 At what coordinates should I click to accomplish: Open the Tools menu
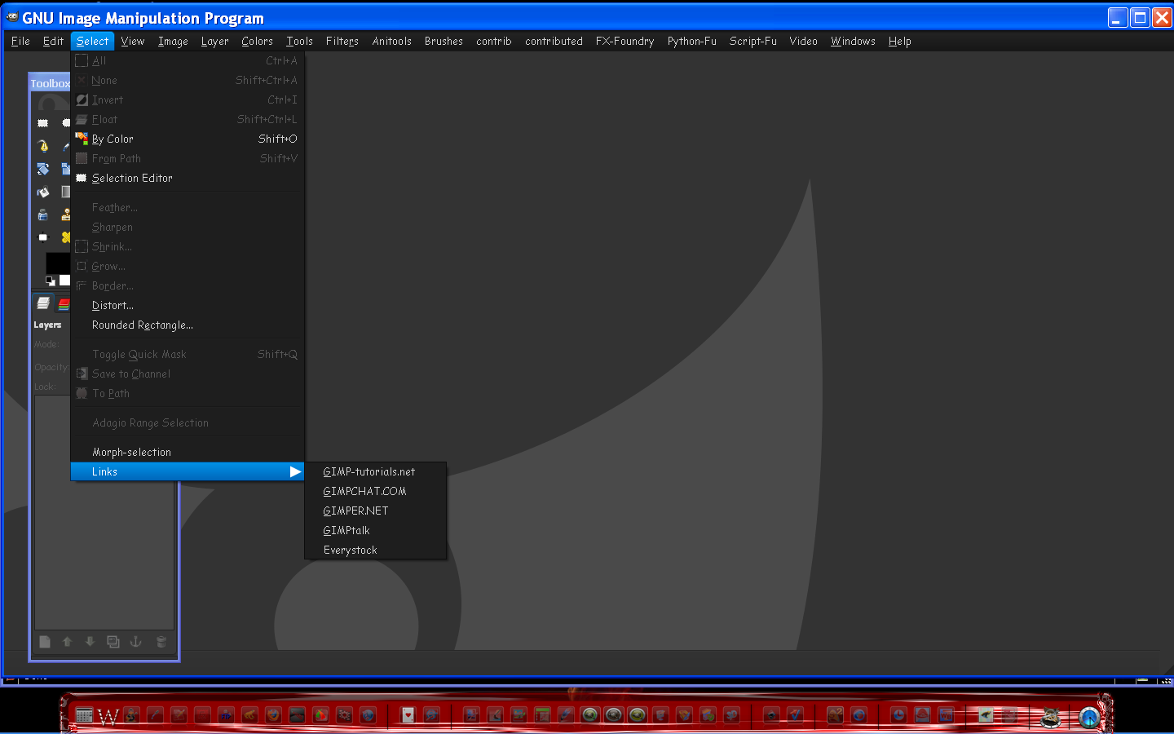299,41
